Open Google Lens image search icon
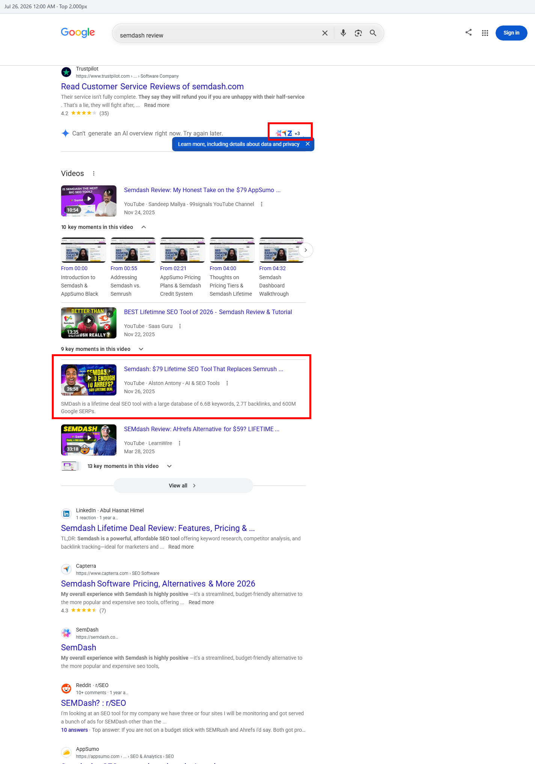 coord(358,33)
